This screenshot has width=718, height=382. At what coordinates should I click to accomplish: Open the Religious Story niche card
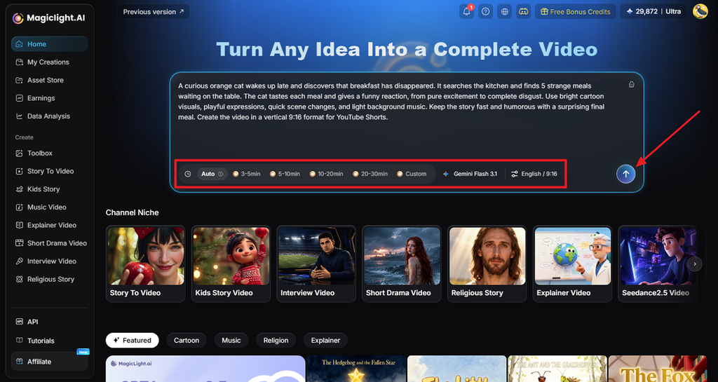[487, 264]
